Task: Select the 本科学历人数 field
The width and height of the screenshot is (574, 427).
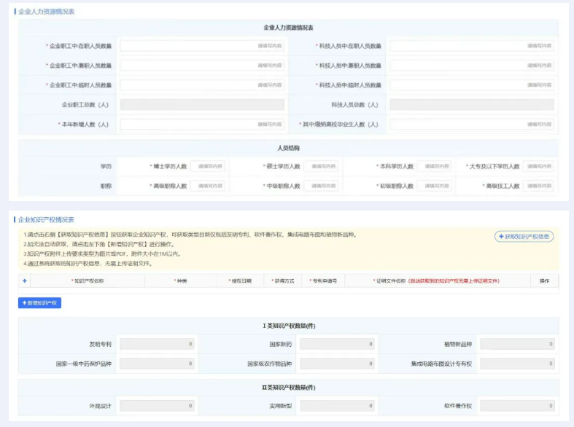Action: tap(434, 166)
